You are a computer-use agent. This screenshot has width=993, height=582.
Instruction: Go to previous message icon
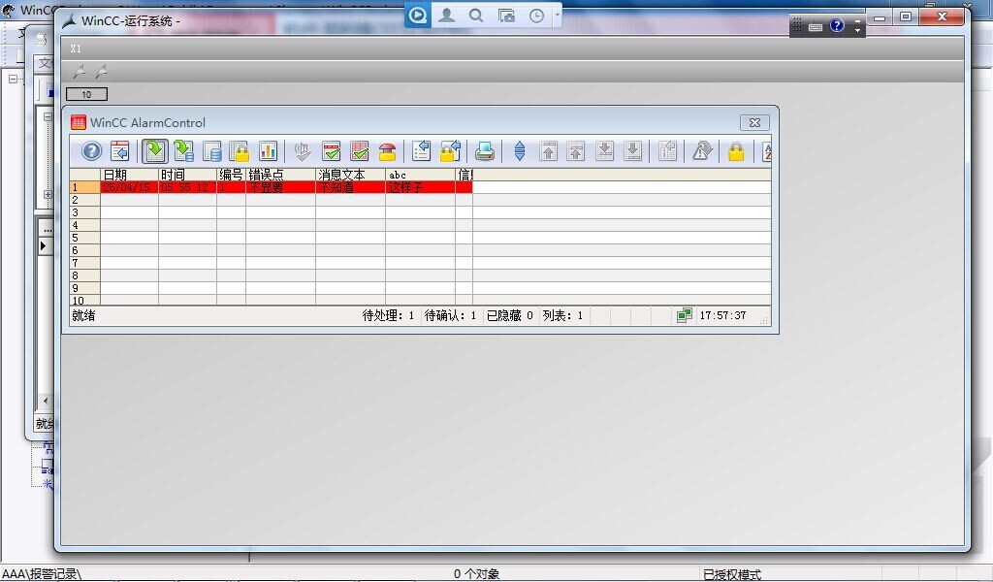point(576,151)
